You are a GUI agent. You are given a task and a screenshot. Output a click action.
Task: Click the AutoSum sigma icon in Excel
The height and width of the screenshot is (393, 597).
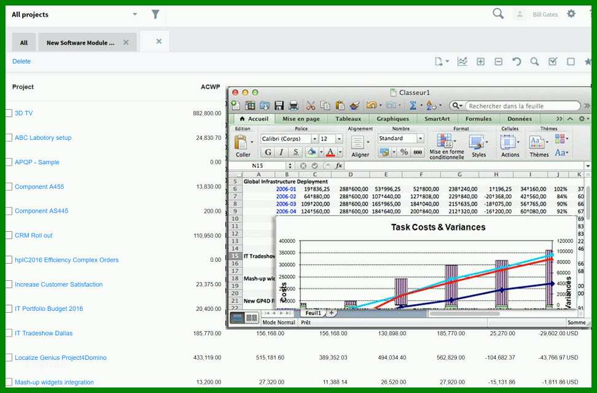tap(413, 105)
